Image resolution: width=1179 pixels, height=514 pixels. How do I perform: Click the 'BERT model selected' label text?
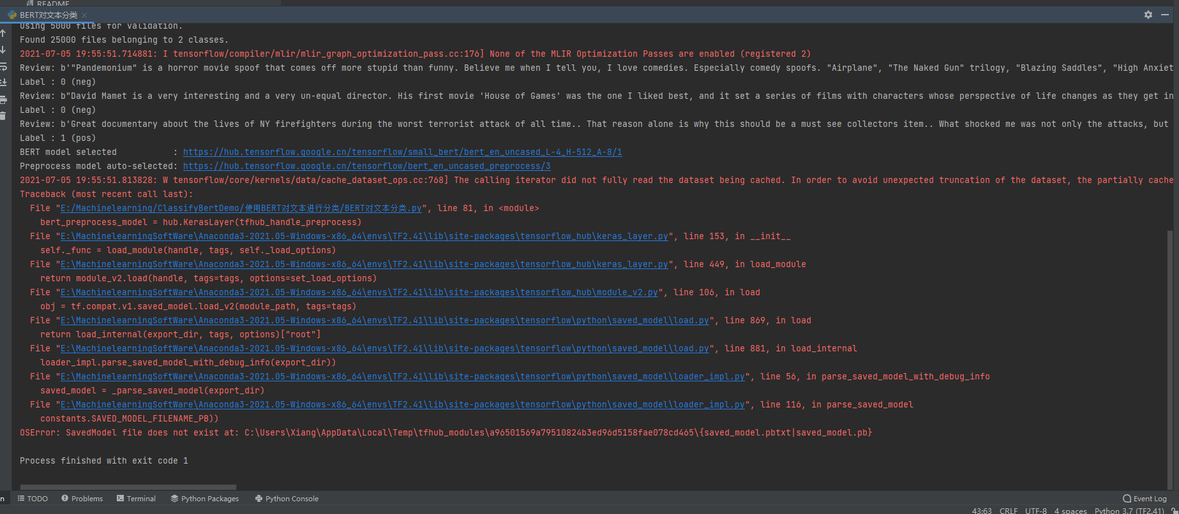pos(68,152)
